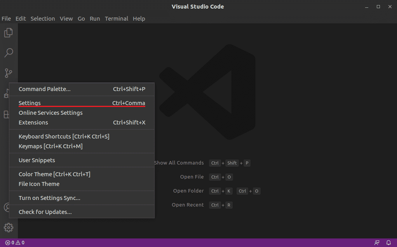Click errors and warnings status indicator
397x247 pixels.
(x=15, y=243)
